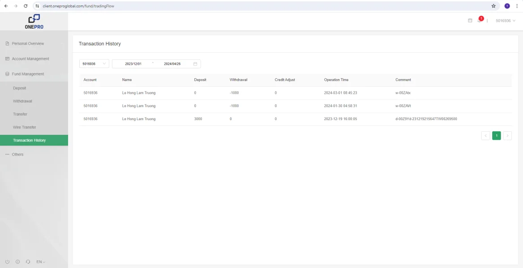Open the Wire Transfer menu item
The width and height of the screenshot is (523, 268).
coord(25,127)
